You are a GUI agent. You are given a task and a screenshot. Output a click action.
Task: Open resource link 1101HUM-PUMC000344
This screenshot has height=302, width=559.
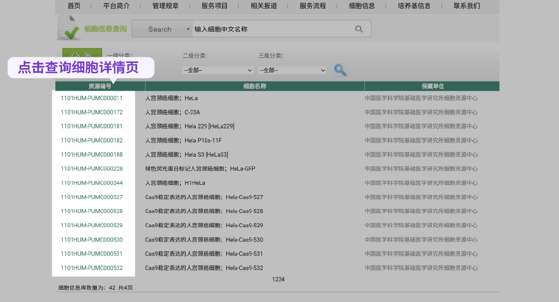coord(92,183)
